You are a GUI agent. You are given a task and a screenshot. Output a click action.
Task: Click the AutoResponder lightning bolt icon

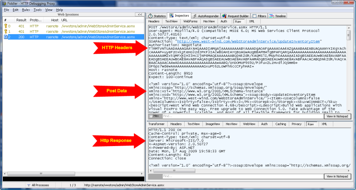click(x=194, y=16)
